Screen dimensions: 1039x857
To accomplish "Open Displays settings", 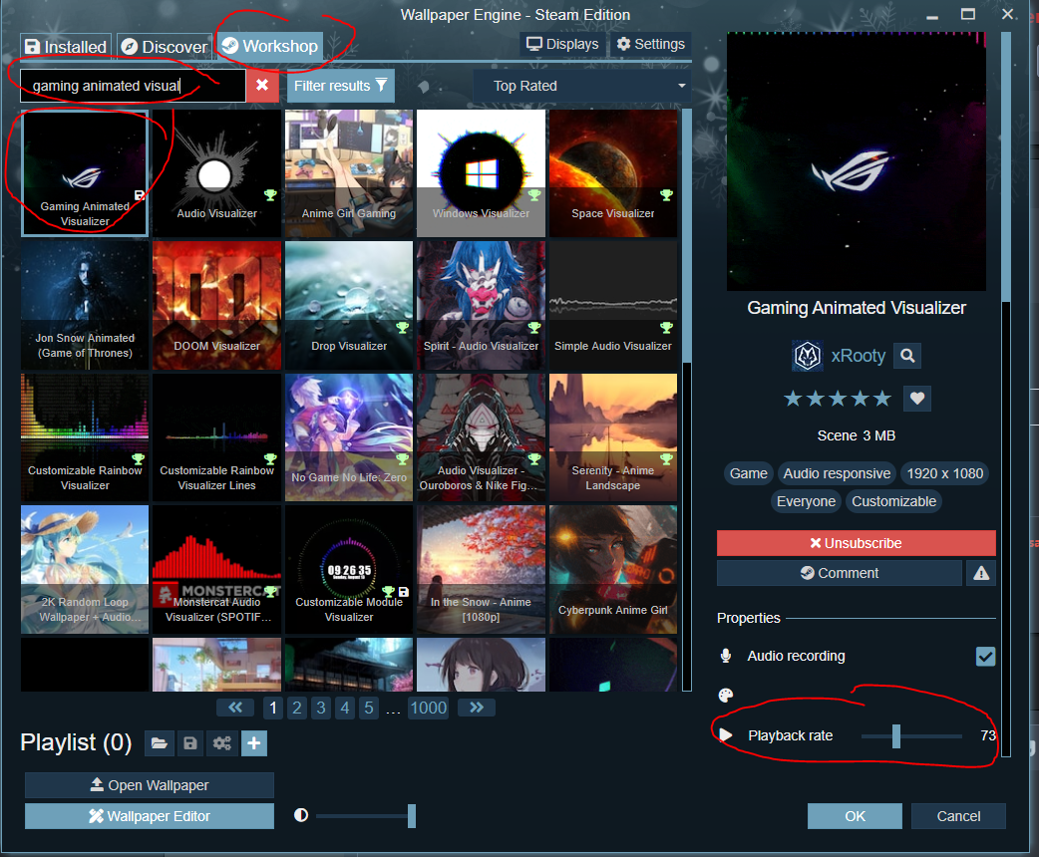I will 562,45.
